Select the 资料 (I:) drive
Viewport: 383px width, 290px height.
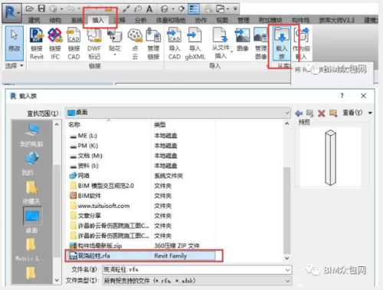point(84,166)
